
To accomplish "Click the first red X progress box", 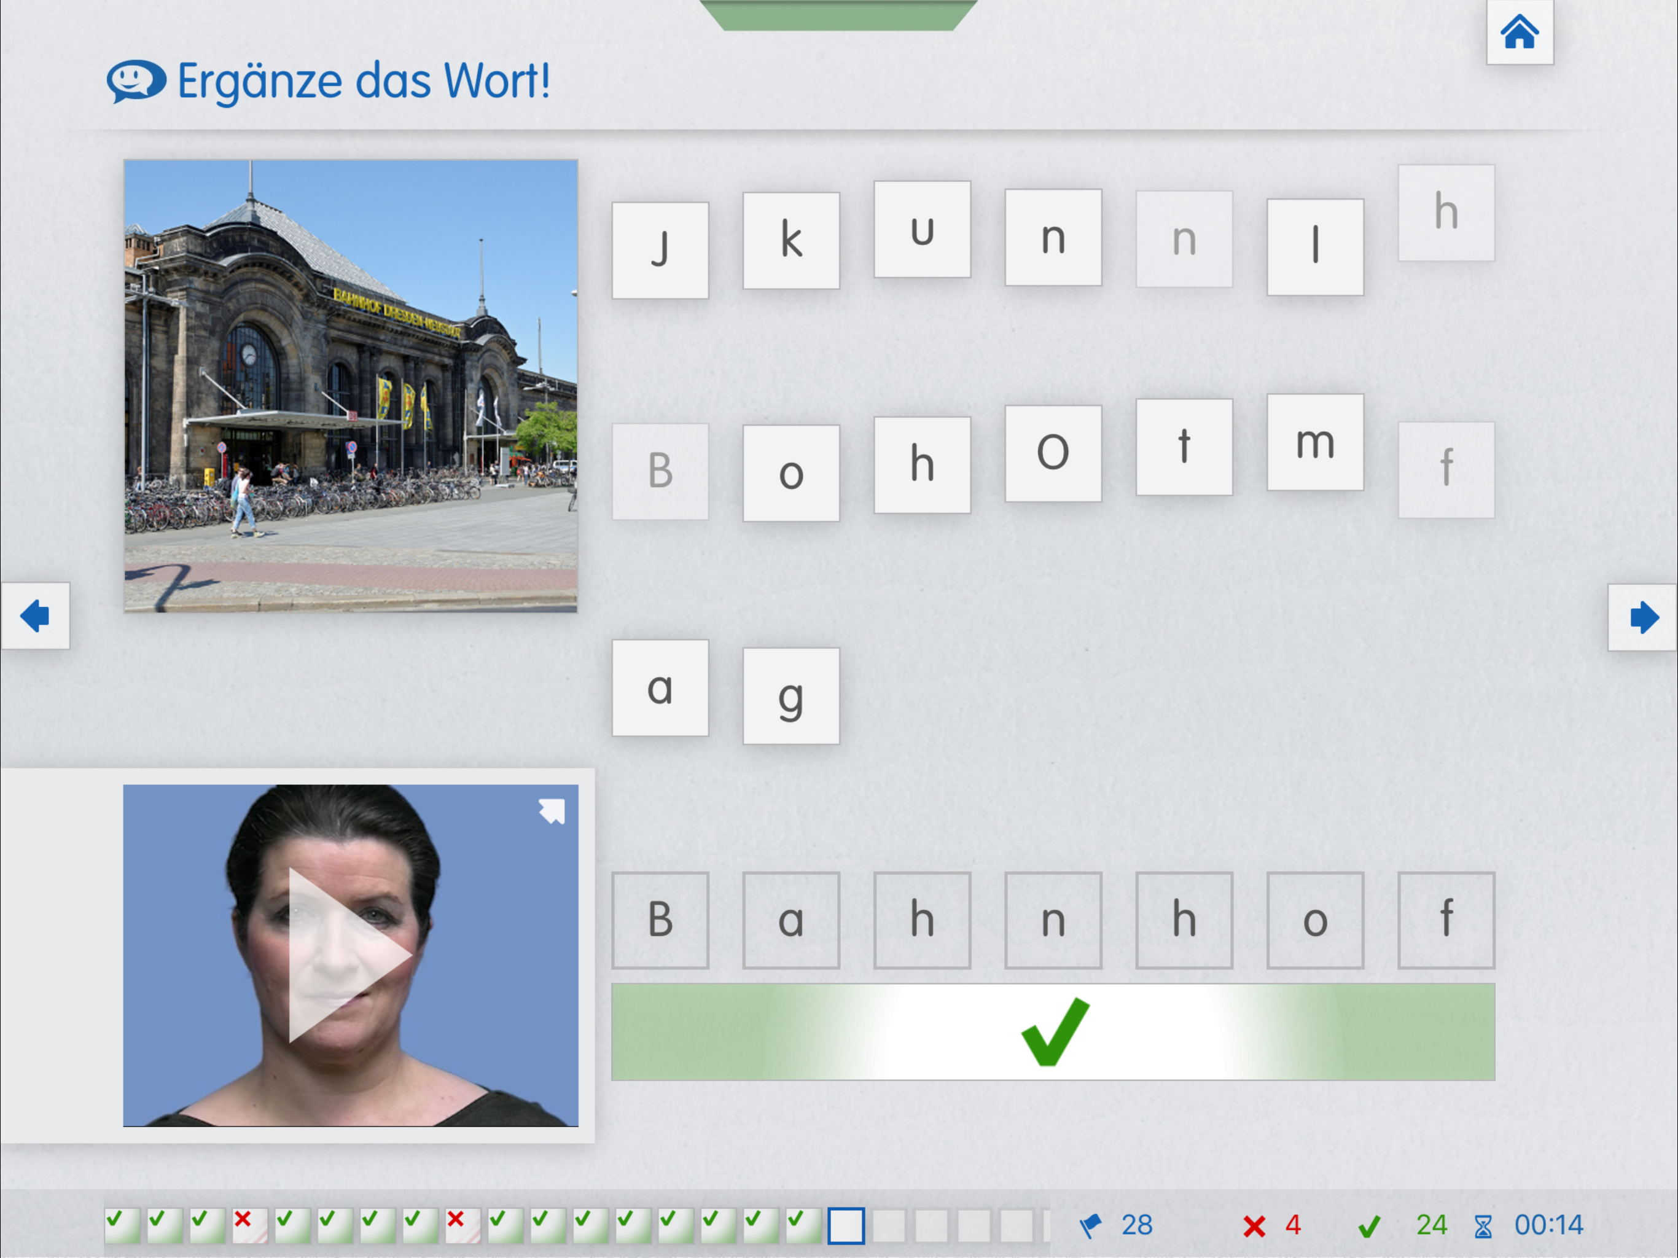I will (249, 1225).
